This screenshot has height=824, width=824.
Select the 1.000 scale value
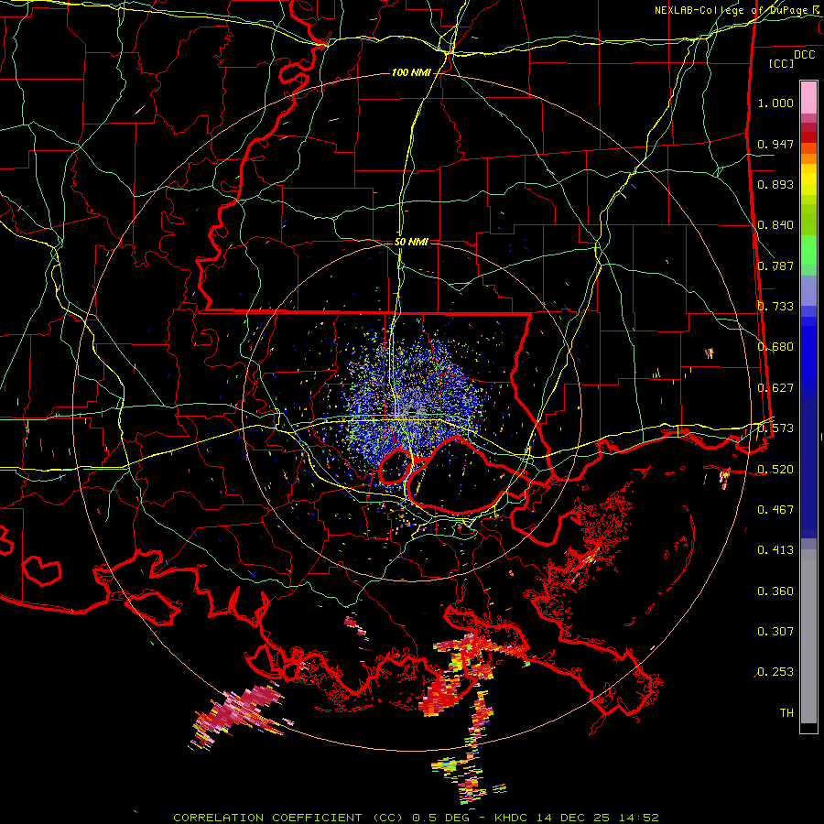[775, 103]
